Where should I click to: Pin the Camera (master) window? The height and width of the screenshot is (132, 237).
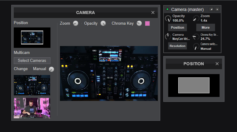[x=211, y=9]
